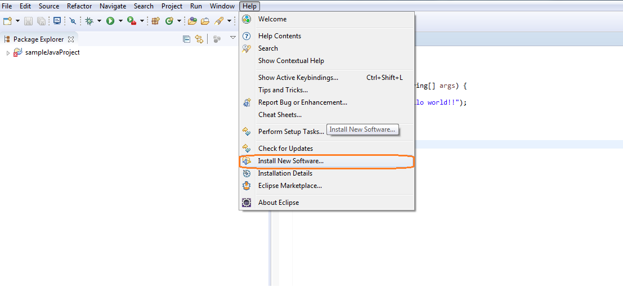
Task: Toggle Skip All Breakpoints icon
Action: pos(72,21)
